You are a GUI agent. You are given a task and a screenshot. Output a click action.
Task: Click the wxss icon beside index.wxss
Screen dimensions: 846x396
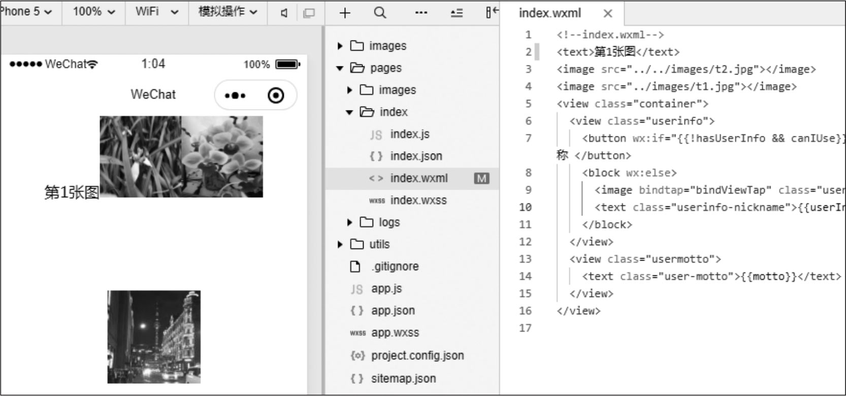click(x=377, y=201)
